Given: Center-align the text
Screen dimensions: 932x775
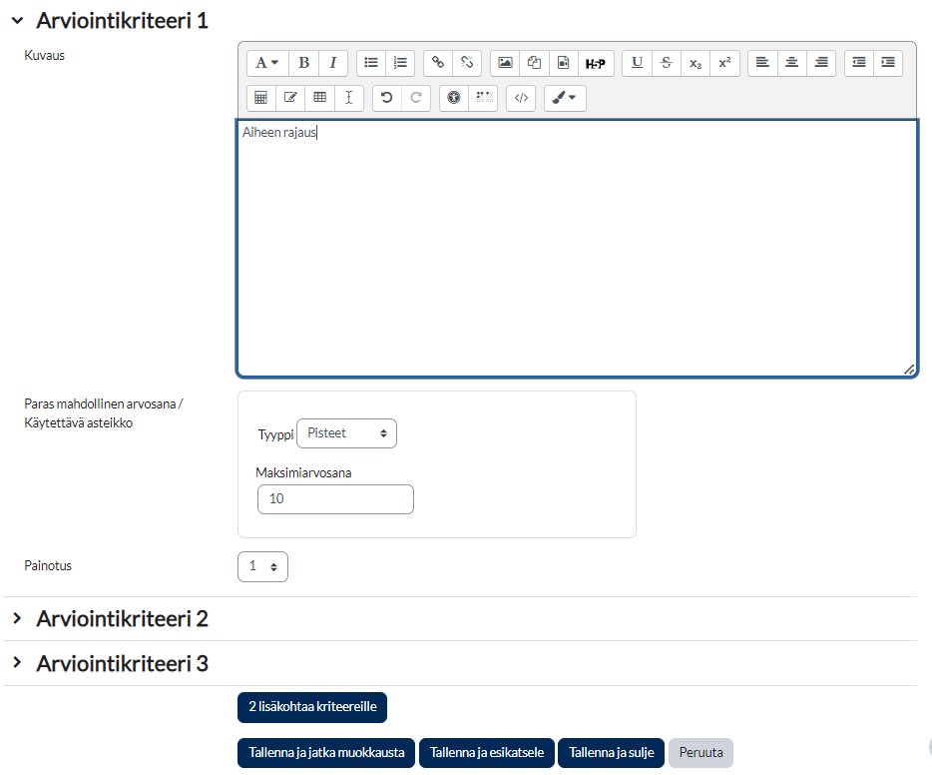Looking at the screenshot, I should click(791, 63).
